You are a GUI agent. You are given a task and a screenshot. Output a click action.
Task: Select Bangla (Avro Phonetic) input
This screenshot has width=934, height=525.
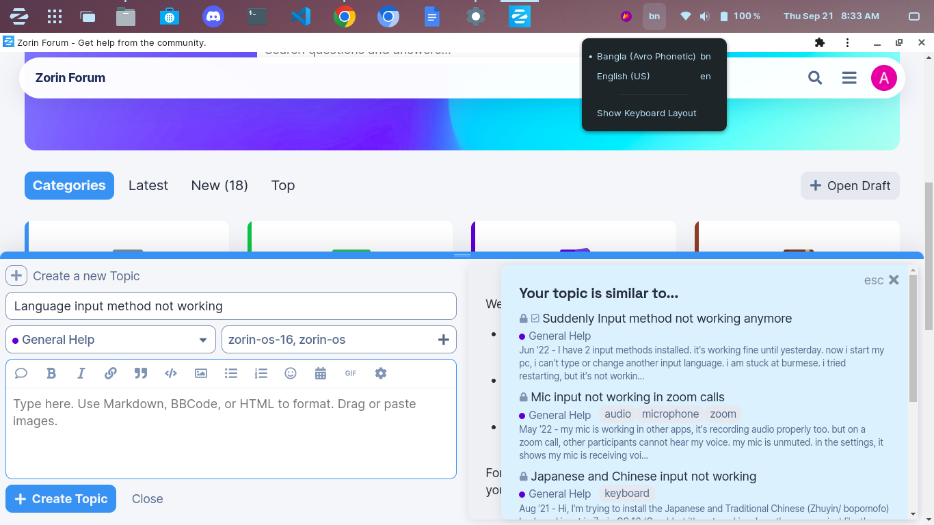click(x=654, y=57)
